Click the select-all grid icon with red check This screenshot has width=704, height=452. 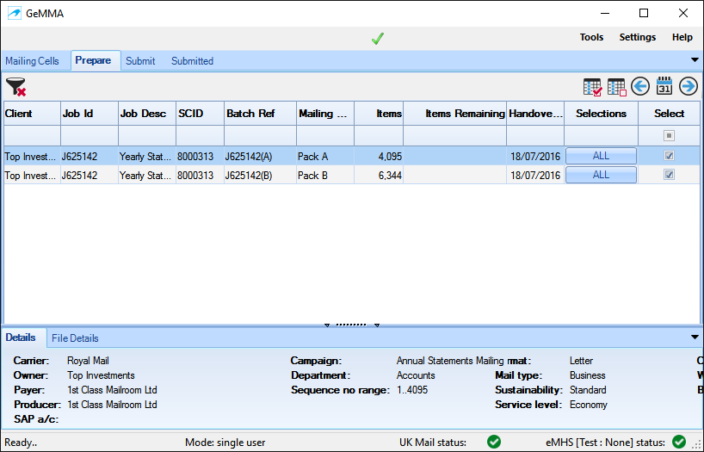tap(592, 87)
